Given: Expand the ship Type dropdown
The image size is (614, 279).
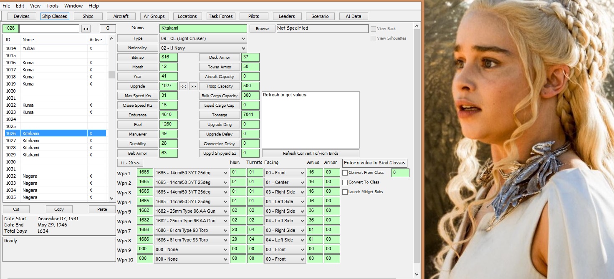Looking at the screenshot, I should coord(203,38).
